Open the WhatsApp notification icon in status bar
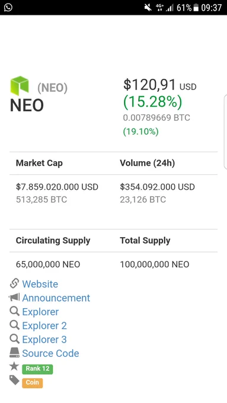The image size is (227, 403). (x=8, y=7)
